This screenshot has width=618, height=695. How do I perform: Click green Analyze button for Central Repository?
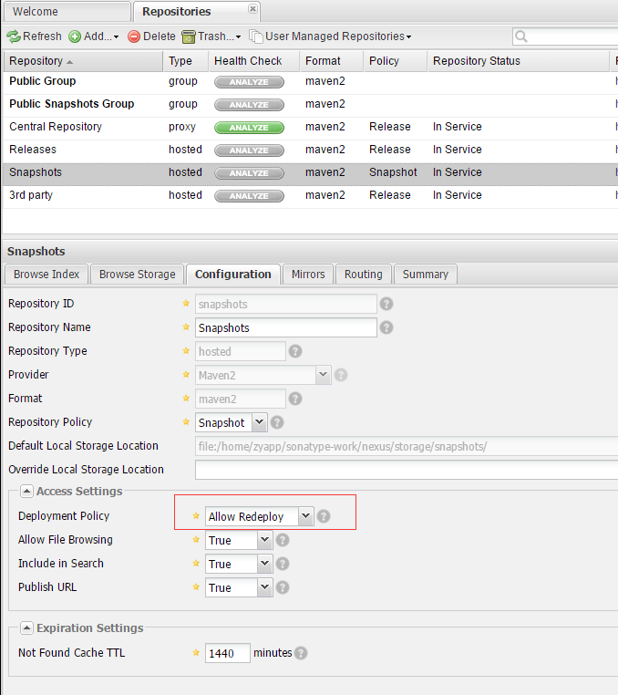[x=249, y=128]
